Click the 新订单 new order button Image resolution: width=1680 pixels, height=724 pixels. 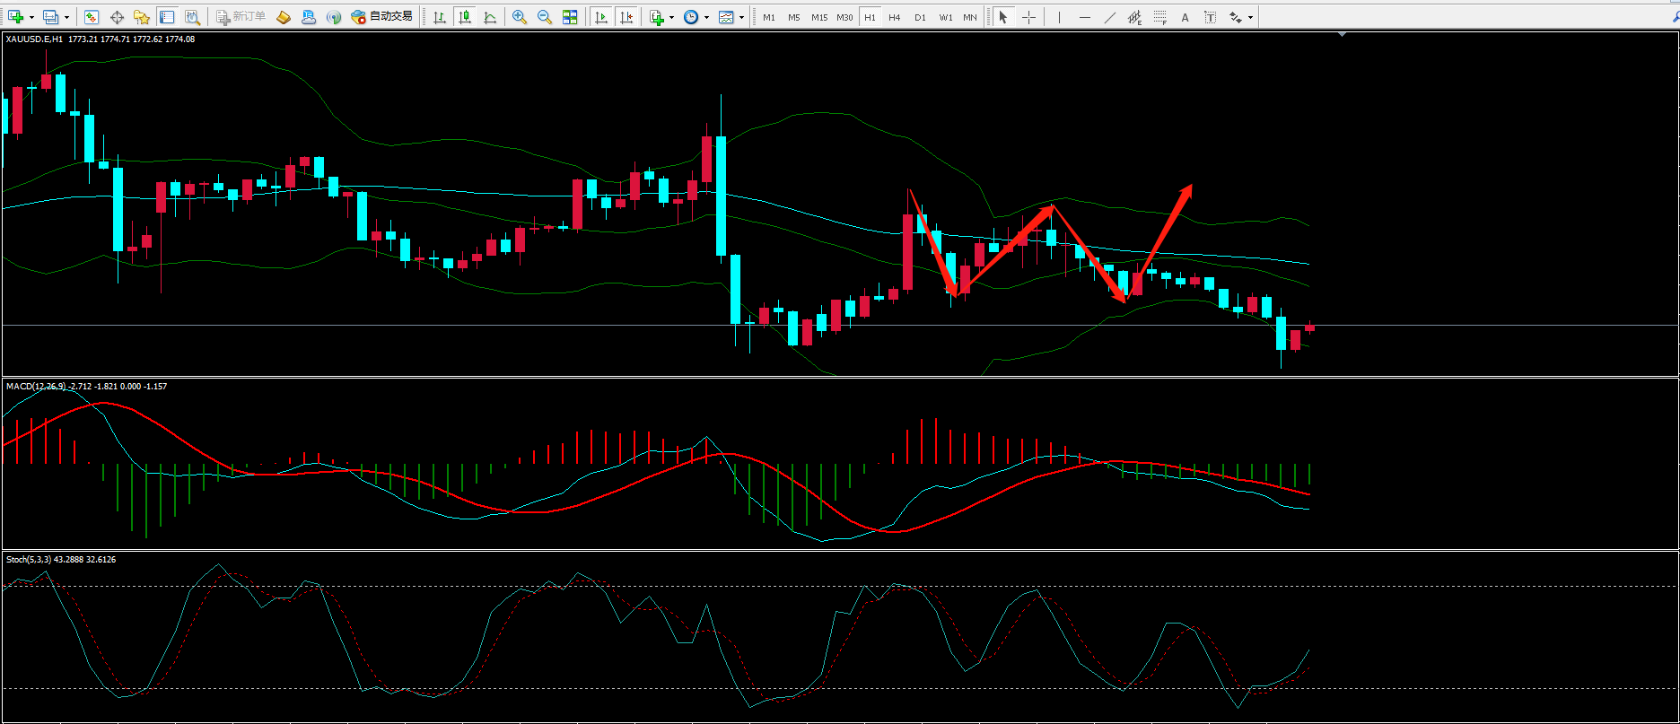coord(241,17)
